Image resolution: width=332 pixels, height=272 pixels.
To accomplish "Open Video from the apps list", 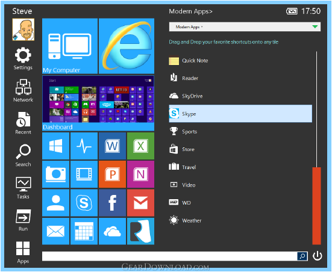I will pyautogui.click(x=240, y=185).
